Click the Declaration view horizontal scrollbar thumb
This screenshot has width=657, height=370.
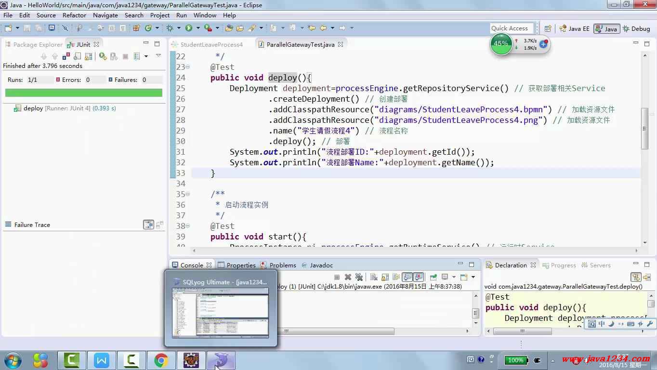pyautogui.click(x=523, y=331)
